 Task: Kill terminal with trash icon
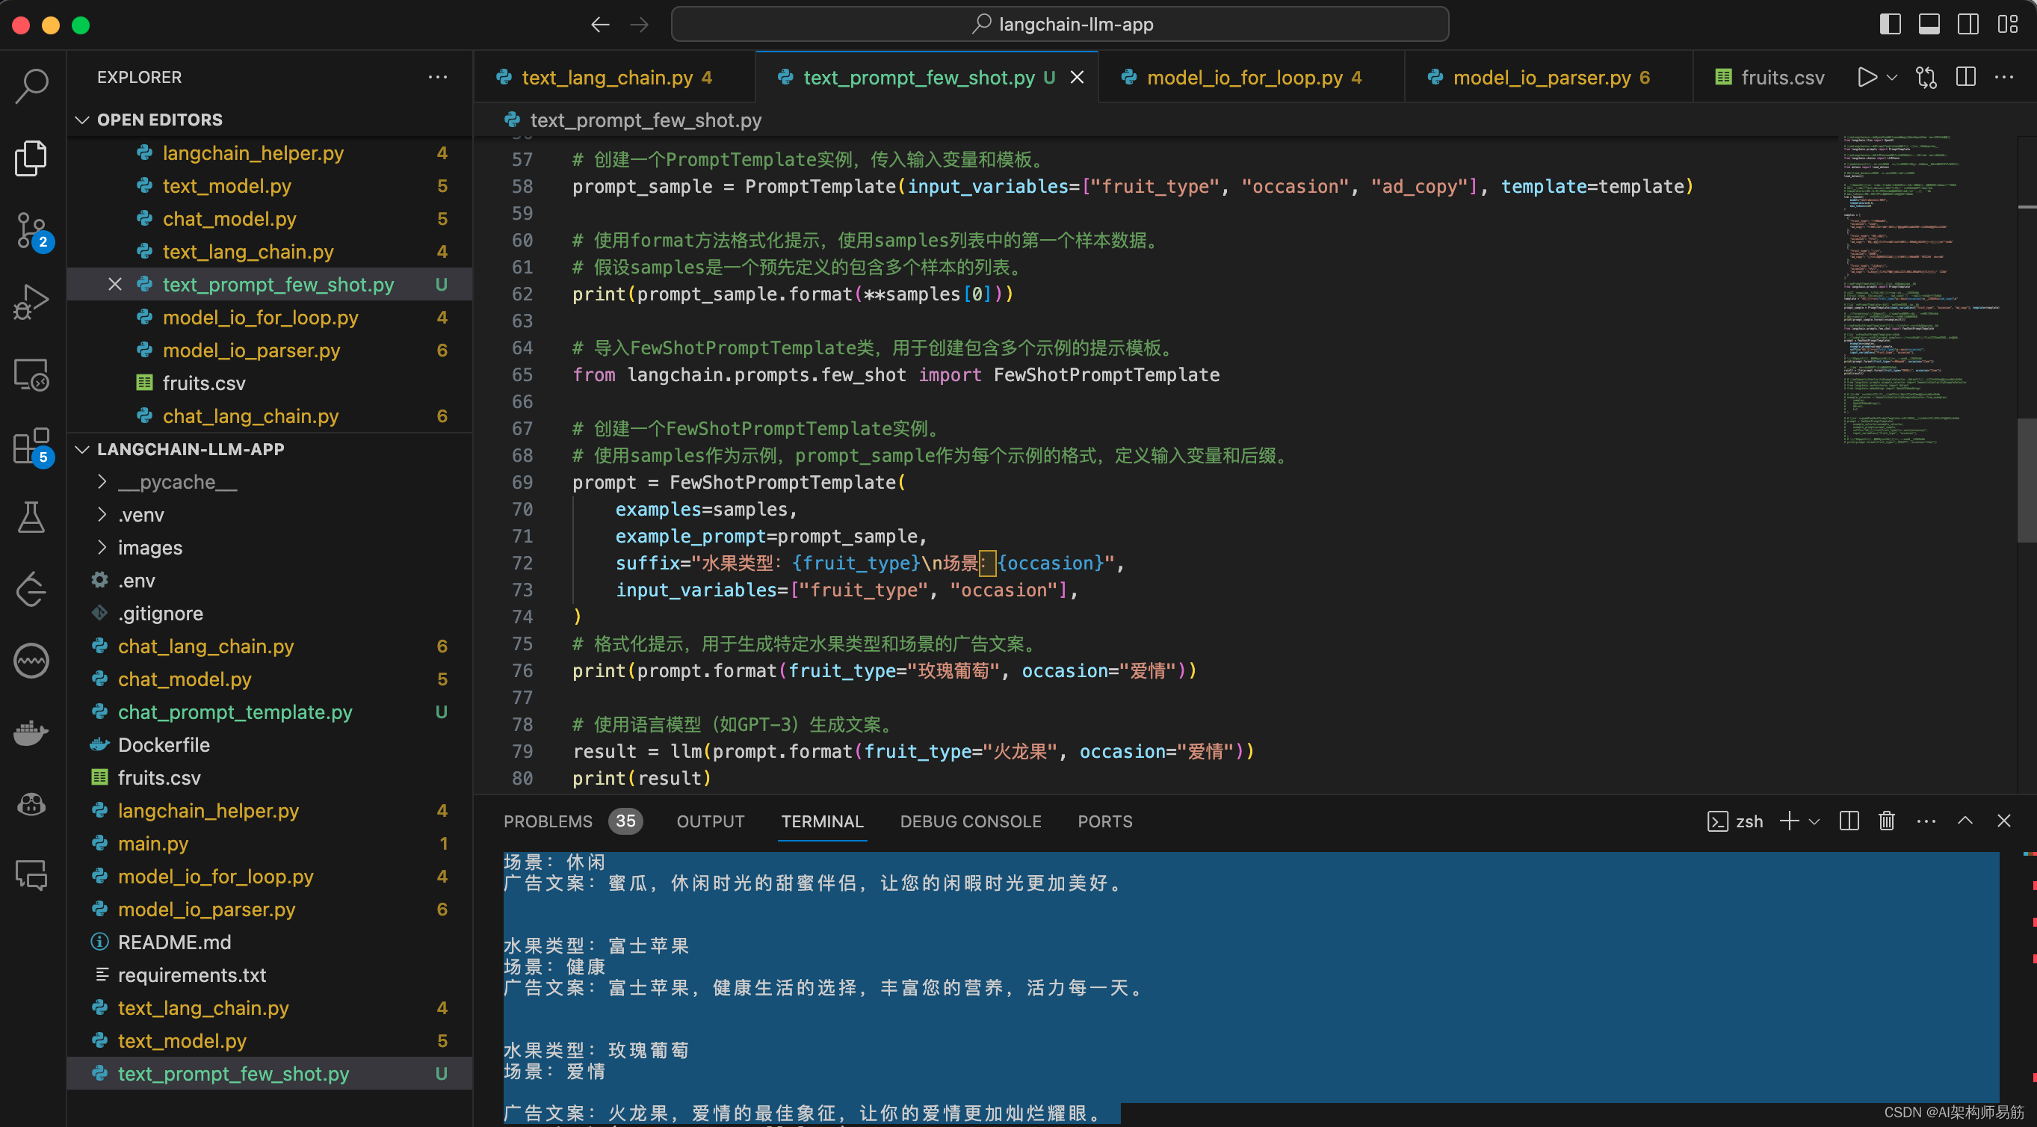pyautogui.click(x=1887, y=820)
